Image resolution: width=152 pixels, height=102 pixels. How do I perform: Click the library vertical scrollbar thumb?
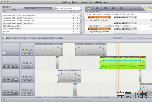click(x=81, y=19)
